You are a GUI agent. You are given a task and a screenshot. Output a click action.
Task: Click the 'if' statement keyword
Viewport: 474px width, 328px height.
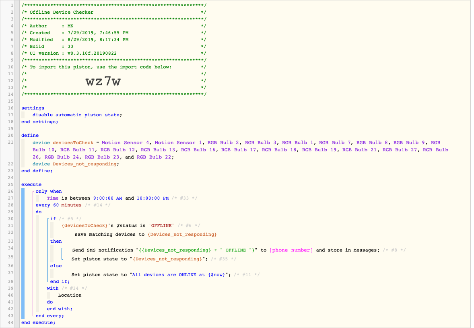pyautogui.click(x=53, y=219)
